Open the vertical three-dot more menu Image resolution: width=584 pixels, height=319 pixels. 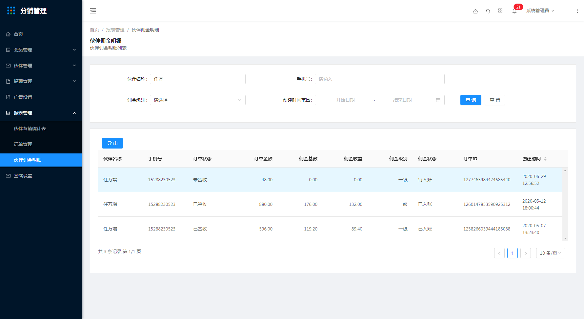coord(577,11)
